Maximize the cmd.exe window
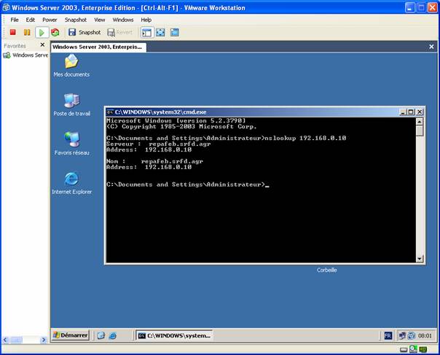Screen dimensions: 440x355 (x=411, y=112)
